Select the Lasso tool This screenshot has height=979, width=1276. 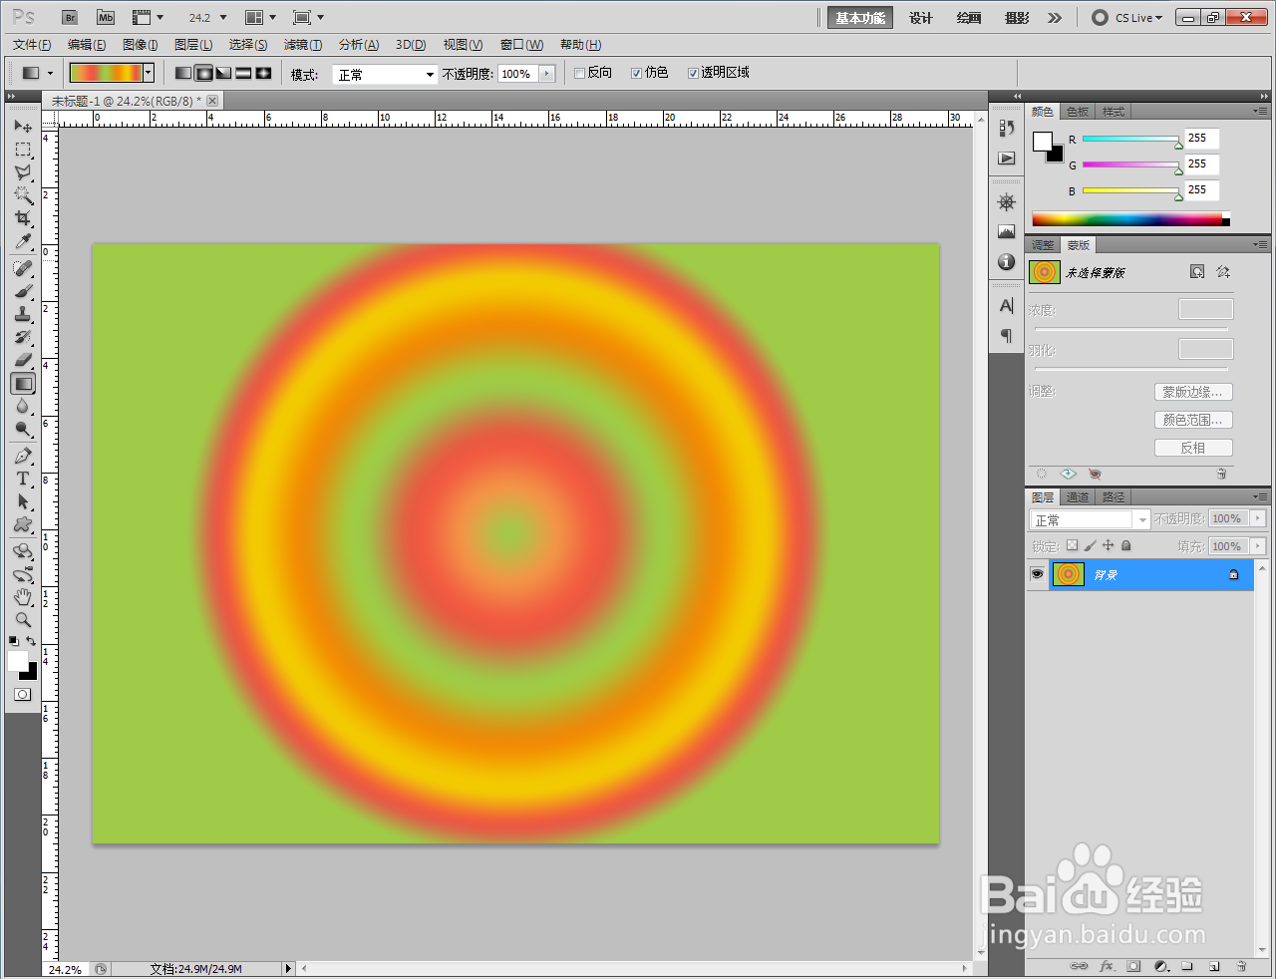click(23, 172)
